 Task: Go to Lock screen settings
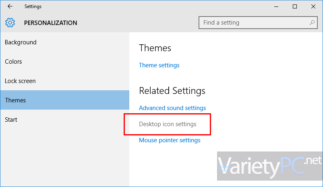pyautogui.click(x=20, y=81)
